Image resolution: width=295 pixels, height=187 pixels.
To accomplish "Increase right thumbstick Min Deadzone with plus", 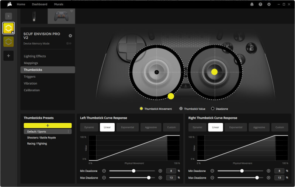I will (x=268, y=171).
